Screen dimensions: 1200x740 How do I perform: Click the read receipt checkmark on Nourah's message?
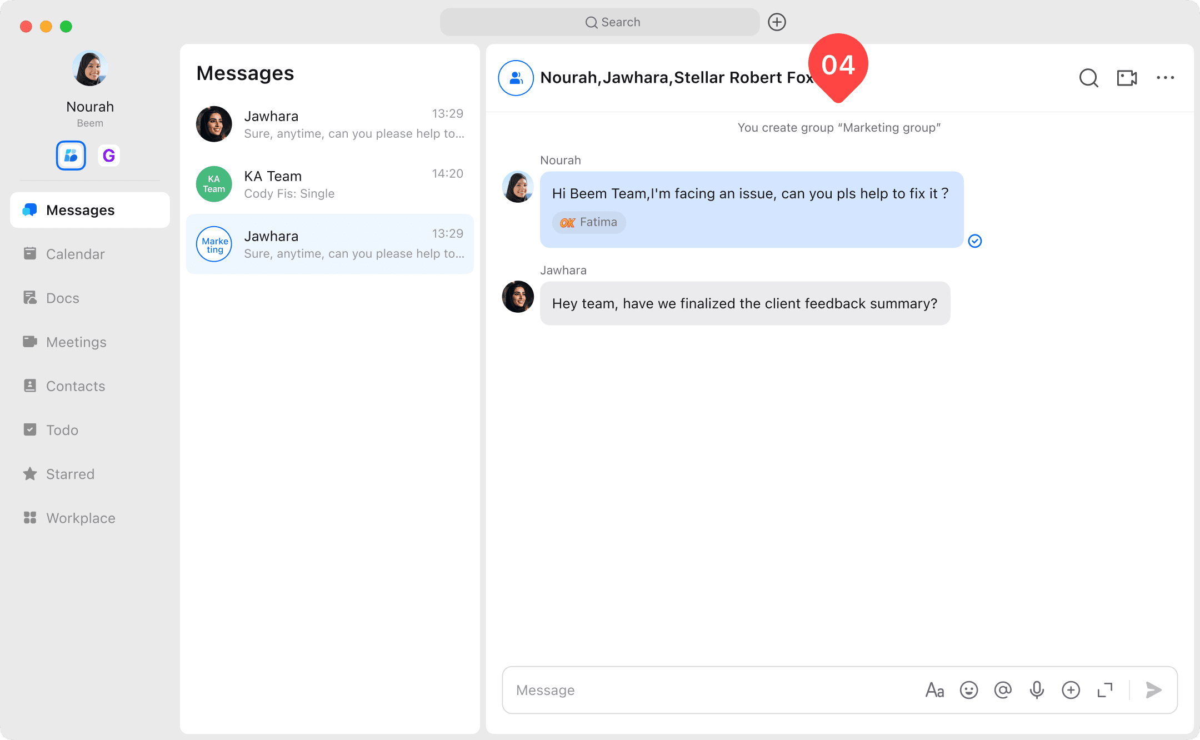point(975,241)
